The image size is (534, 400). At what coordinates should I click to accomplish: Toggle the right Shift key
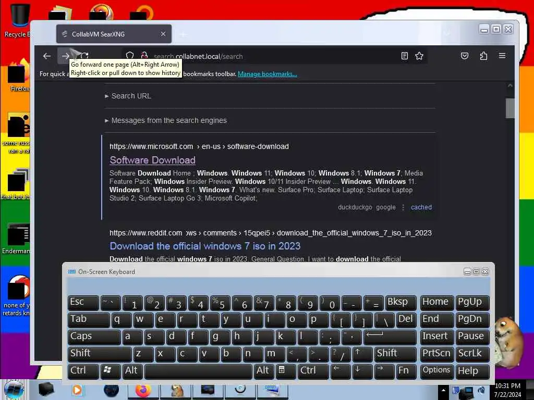395,354
